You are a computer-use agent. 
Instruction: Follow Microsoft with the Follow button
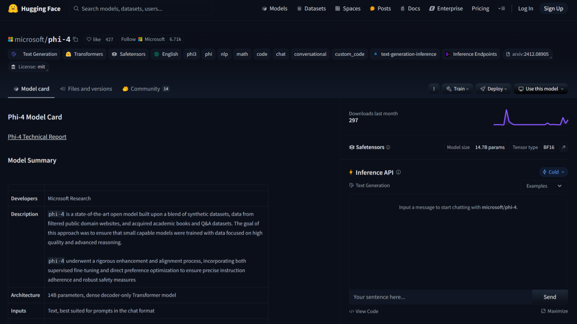pos(128,40)
